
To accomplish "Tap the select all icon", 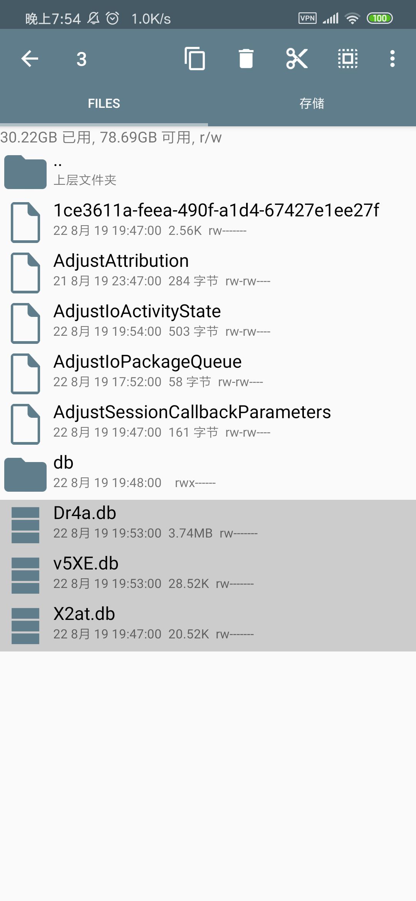I will (348, 59).
